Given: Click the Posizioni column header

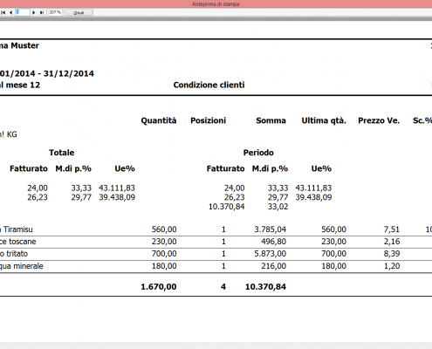Looking at the screenshot, I should click(208, 120).
